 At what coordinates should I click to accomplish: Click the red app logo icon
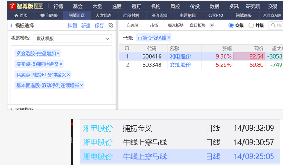click(x=13, y=6)
